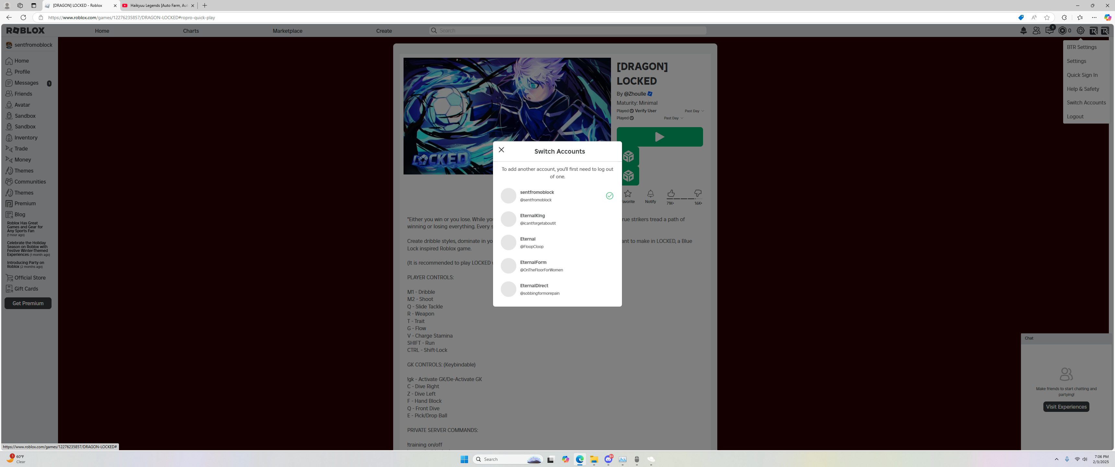Switch to the EternalForm account

click(x=557, y=266)
